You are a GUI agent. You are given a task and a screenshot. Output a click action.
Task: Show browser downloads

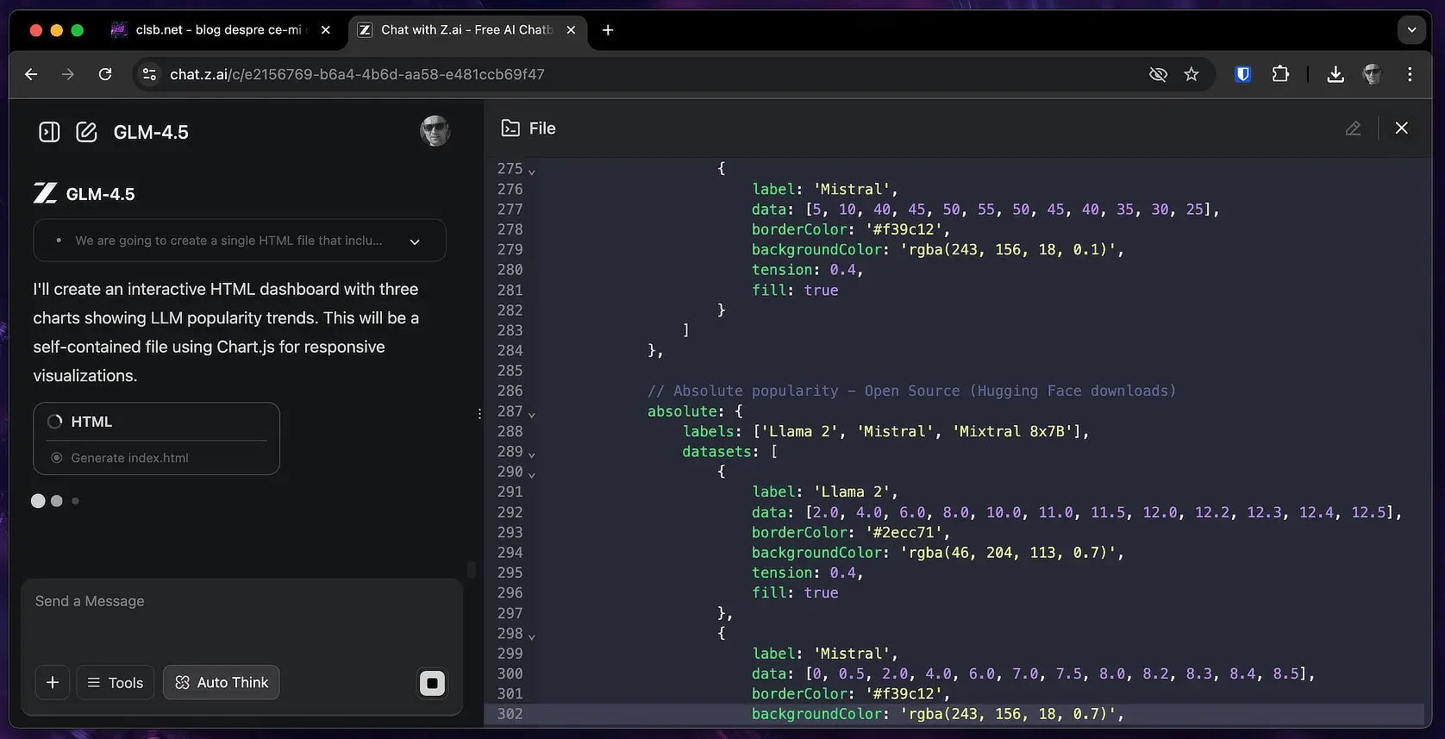[1336, 74]
